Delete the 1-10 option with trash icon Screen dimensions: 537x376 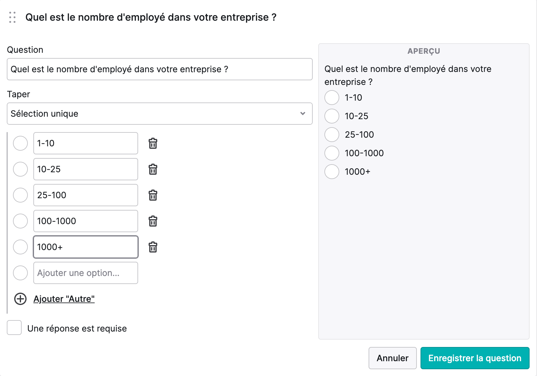click(x=153, y=143)
